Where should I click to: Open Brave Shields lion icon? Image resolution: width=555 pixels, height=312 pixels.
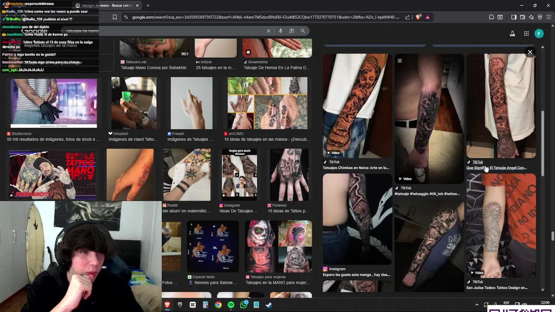[x=418, y=17]
